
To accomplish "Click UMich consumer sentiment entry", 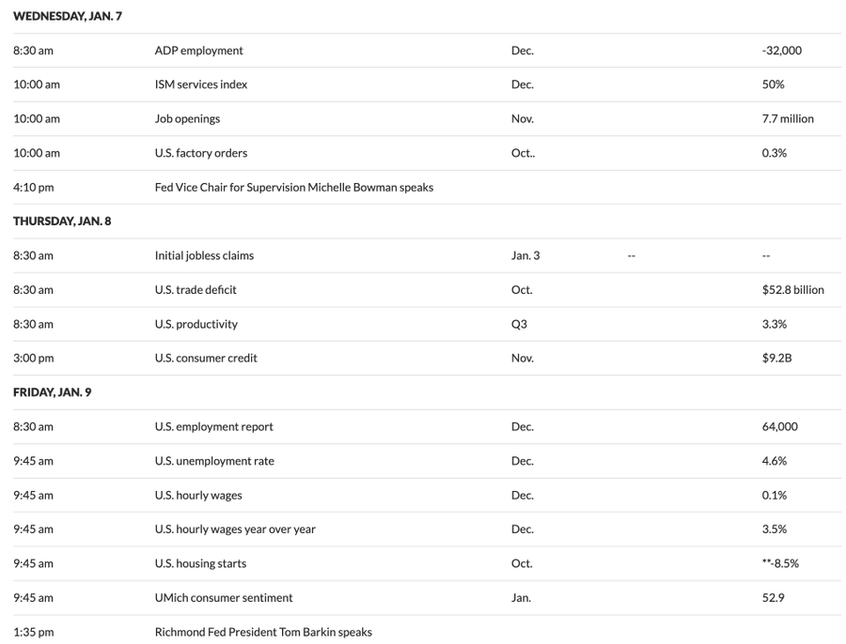I will tap(224, 598).
